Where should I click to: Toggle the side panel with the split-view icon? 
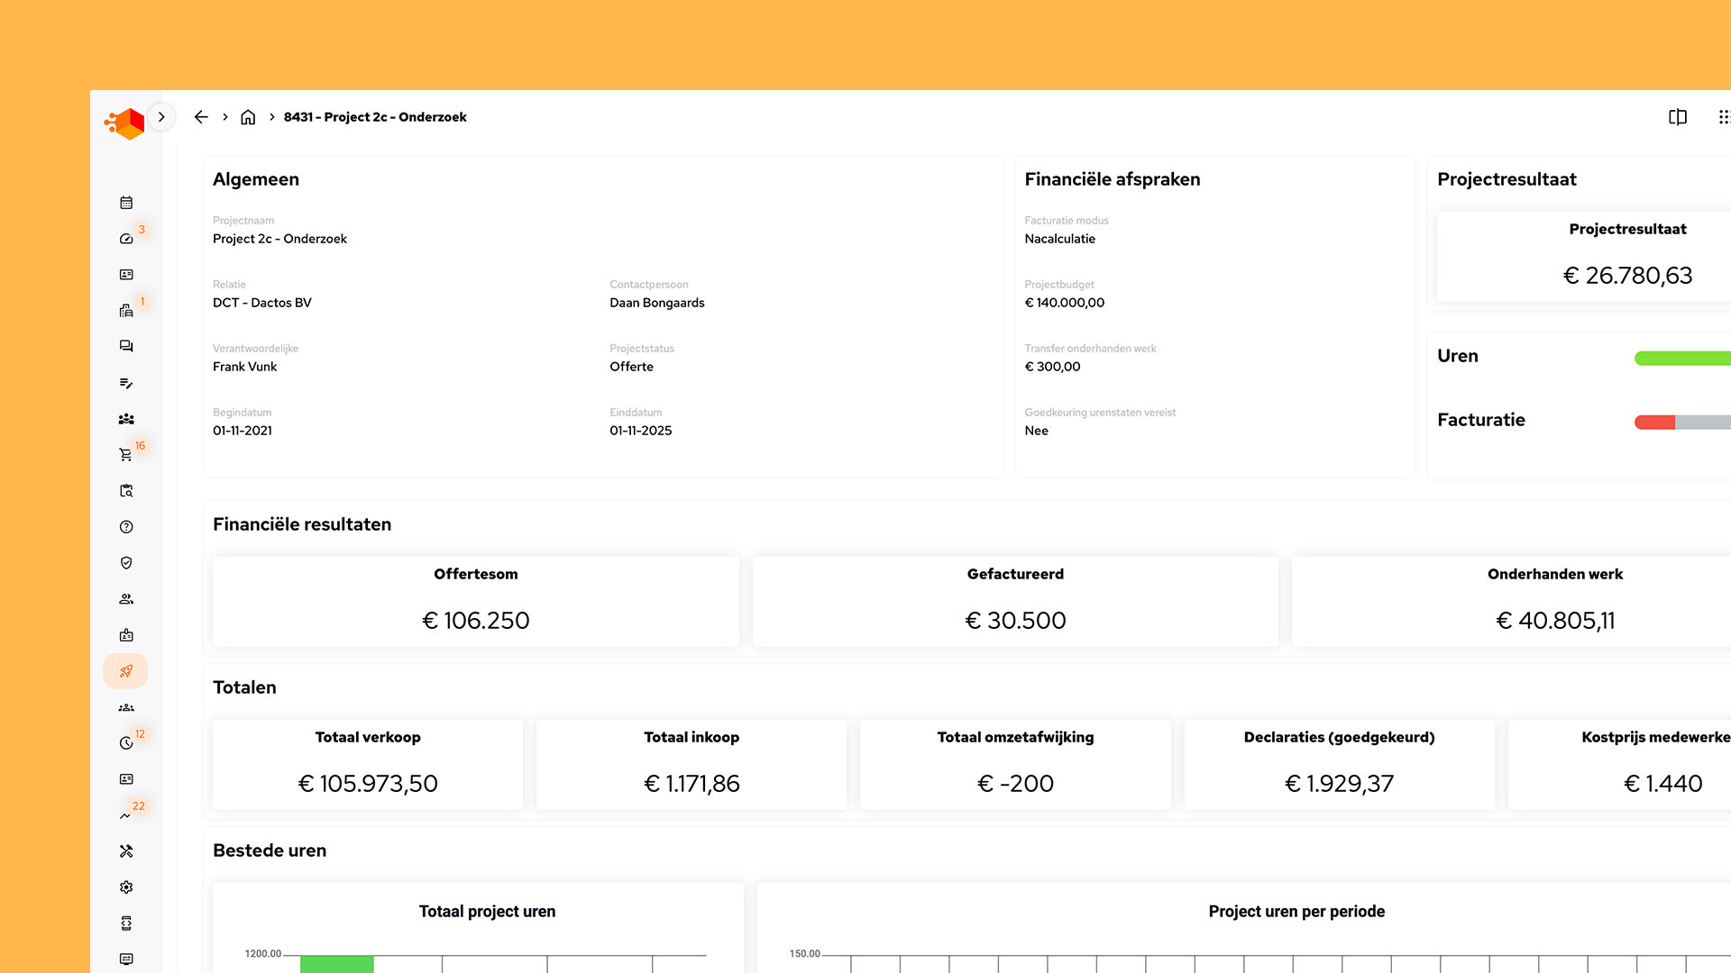[1678, 117]
